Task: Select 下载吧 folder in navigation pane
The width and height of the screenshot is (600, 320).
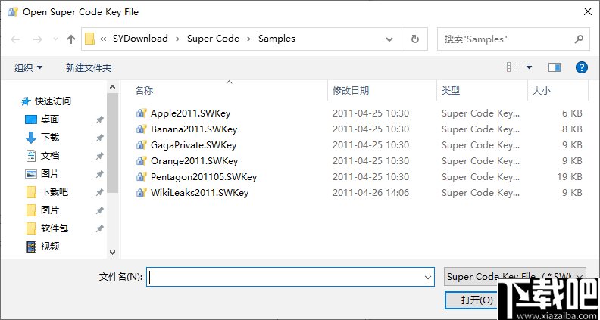Action: coord(55,192)
